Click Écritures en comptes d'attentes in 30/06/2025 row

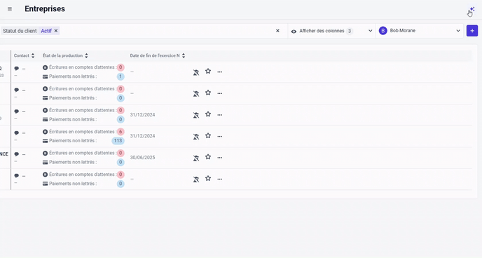83,153
